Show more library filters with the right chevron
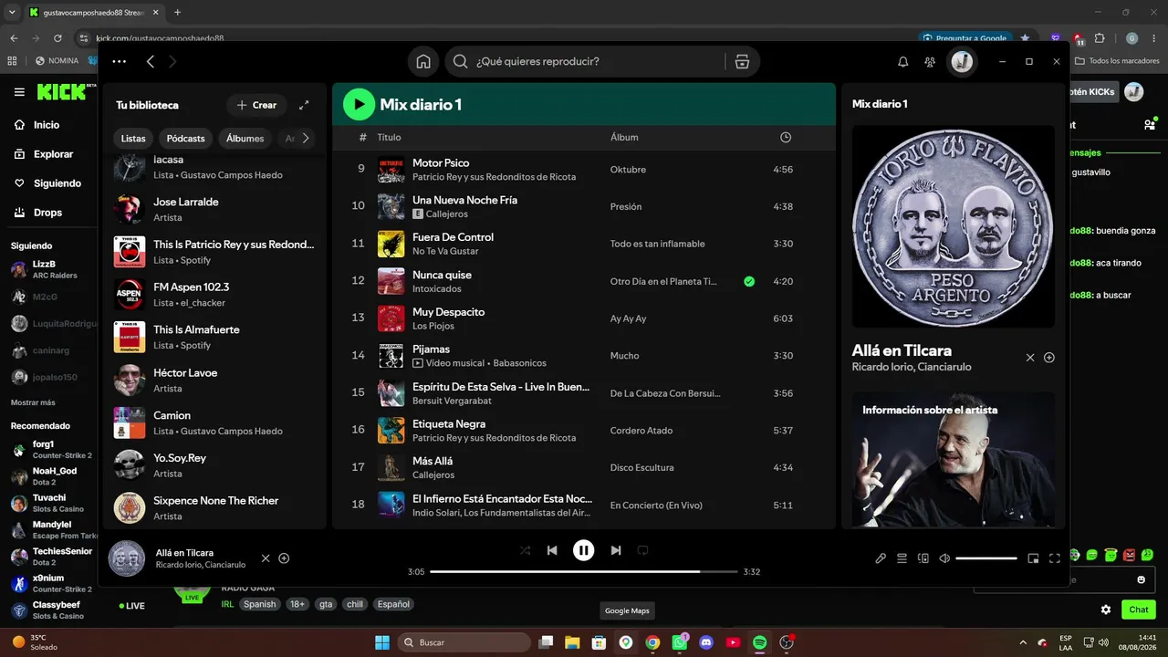This screenshot has height=657, width=1168. tap(306, 139)
